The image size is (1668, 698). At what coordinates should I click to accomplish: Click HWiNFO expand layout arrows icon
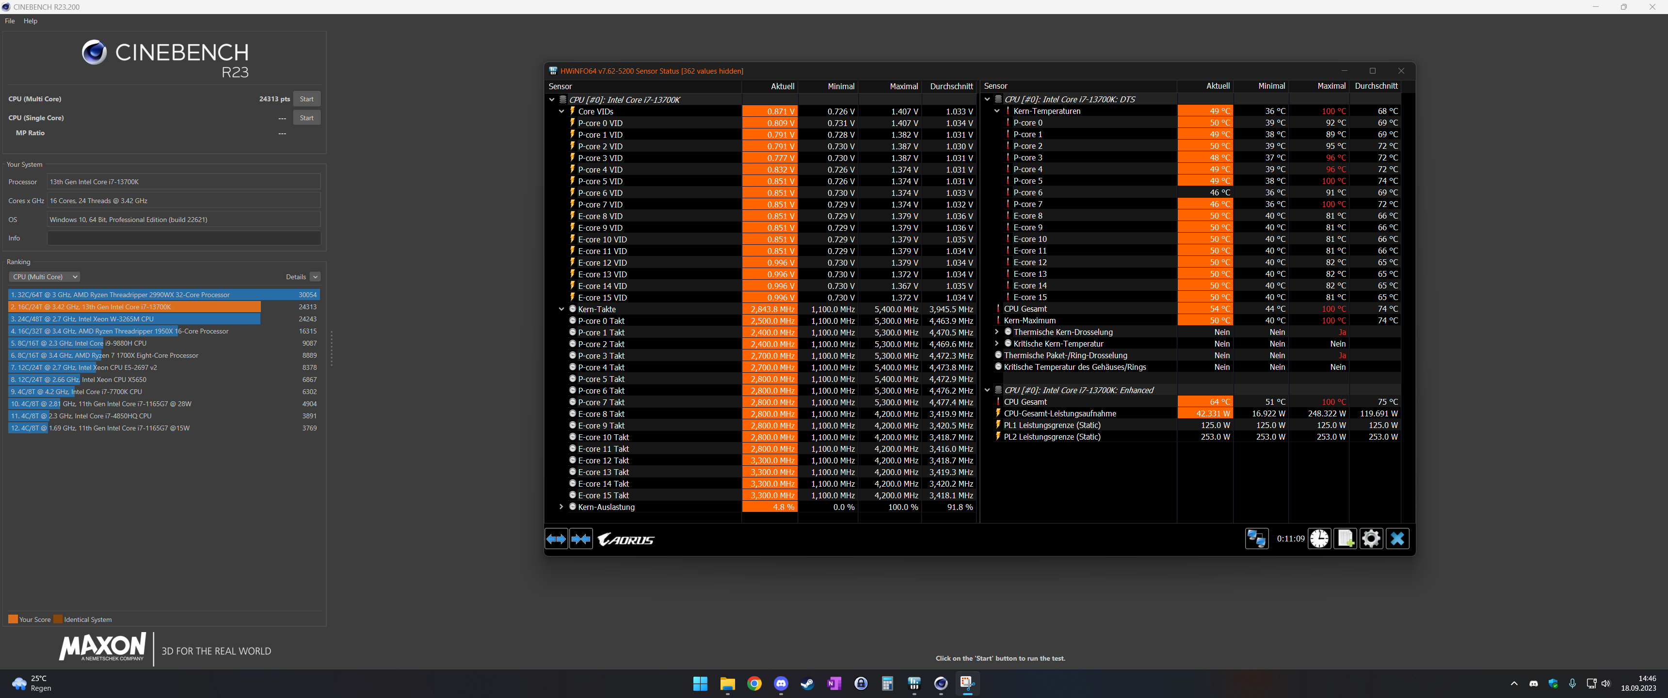point(556,539)
